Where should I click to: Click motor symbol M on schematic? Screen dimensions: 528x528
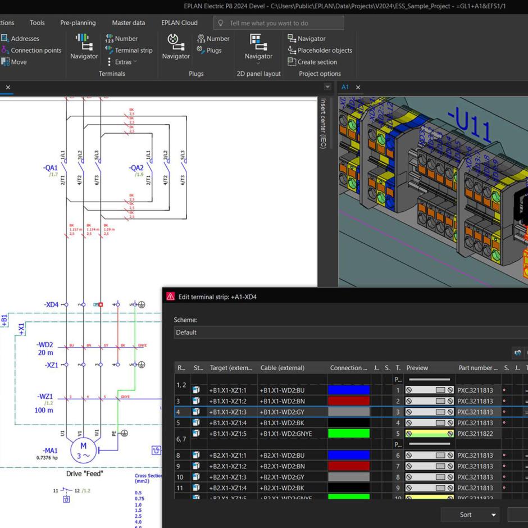(x=83, y=450)
